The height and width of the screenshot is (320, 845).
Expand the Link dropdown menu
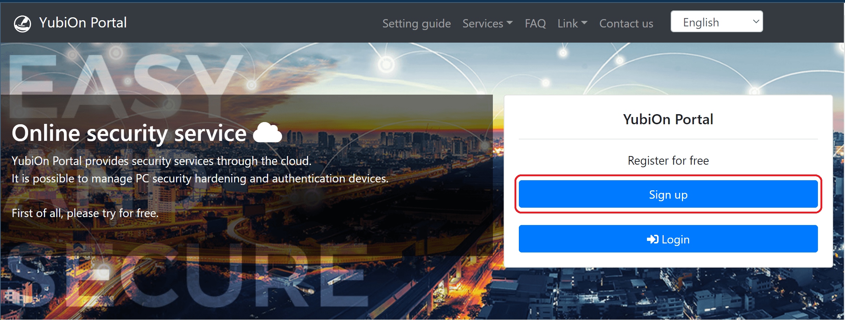572,23
